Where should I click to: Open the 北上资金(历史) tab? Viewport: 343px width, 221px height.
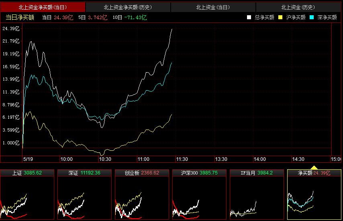pos(298,7)
